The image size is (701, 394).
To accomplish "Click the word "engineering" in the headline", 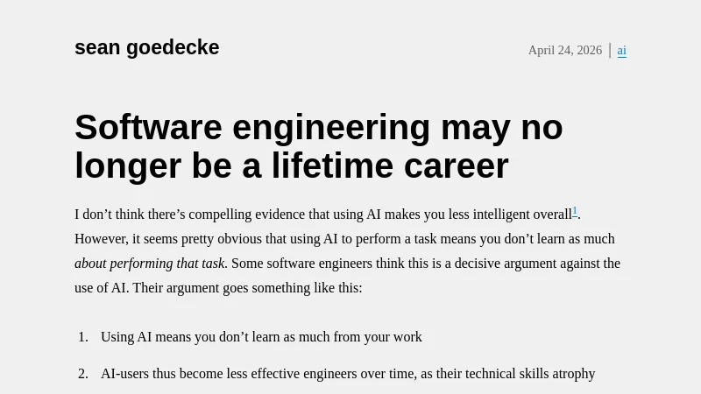I will (331, 128).
